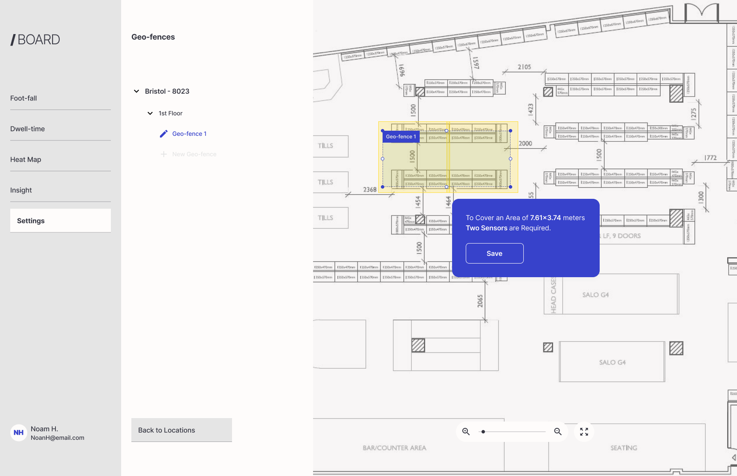This screenshot has height=476, width=737.
Task: Click the BOARD logo
Action: tap(35, 40)
